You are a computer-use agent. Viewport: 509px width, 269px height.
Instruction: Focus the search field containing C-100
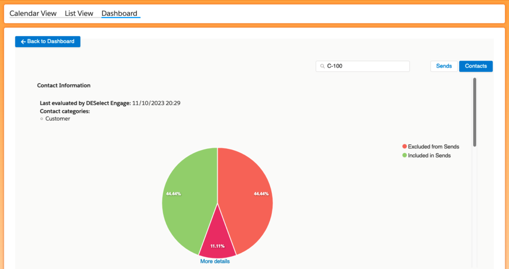pos(365,67)
